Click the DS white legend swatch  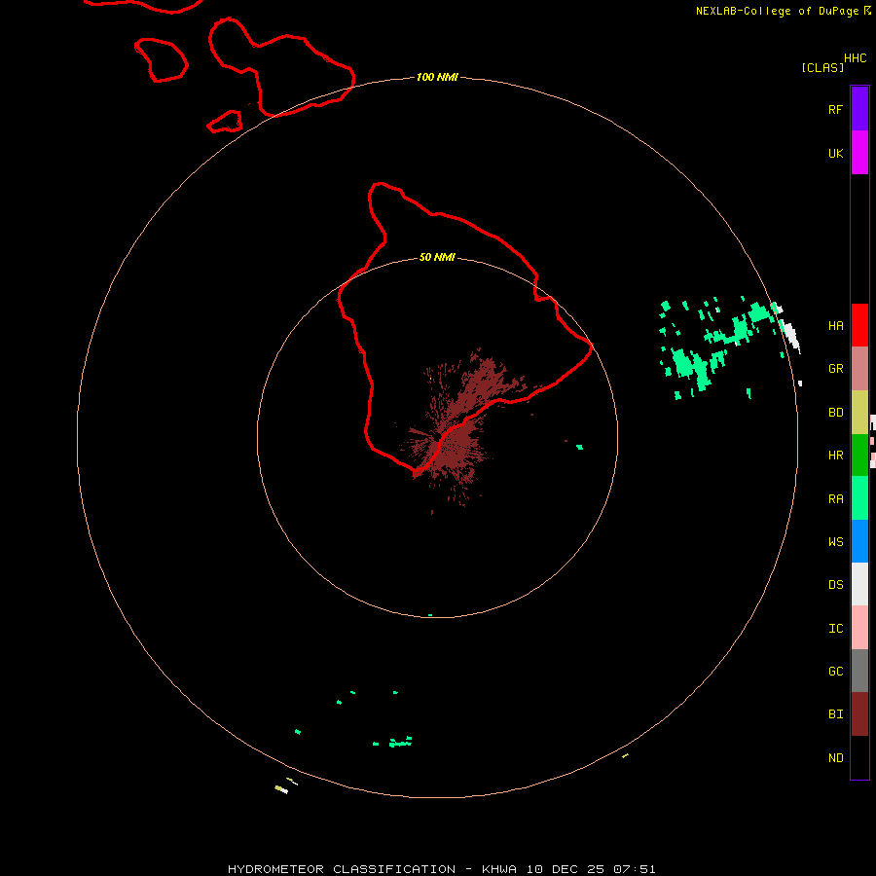pos(859,584)
